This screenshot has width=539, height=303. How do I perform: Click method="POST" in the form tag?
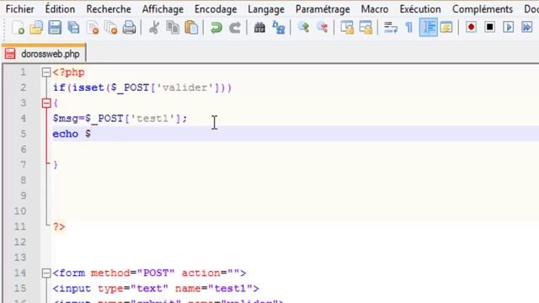pyautogui.click(x=133, y=273)
